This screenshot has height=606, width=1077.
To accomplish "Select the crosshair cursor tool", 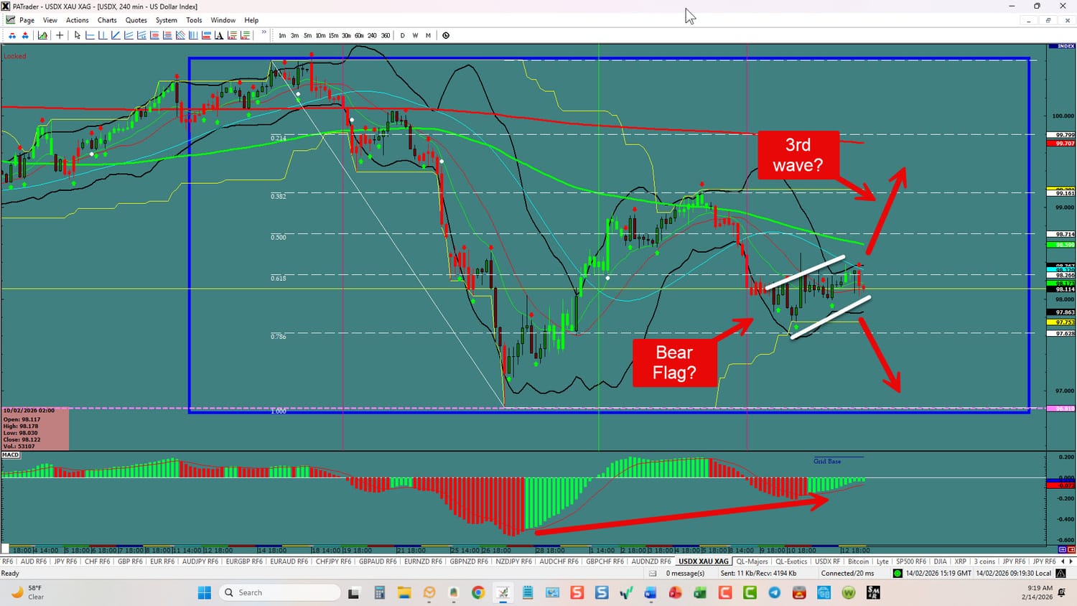I will [x=60, y=35].
